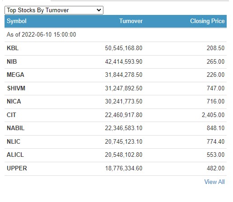Open the NLIC stock symbol

pos(14,142)
